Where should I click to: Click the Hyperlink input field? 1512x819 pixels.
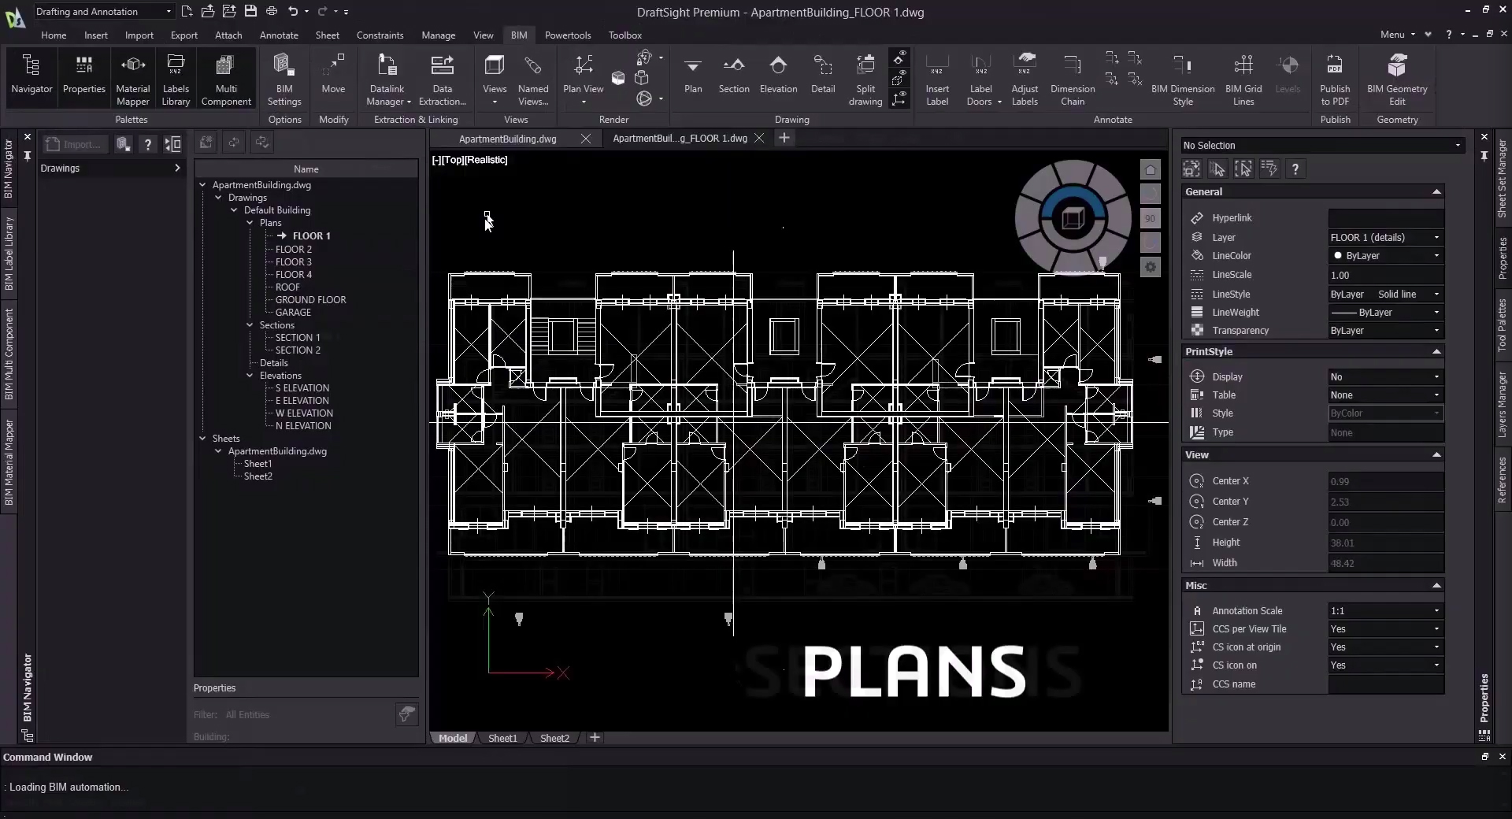pyautogui.click(x=1385, y=218)
